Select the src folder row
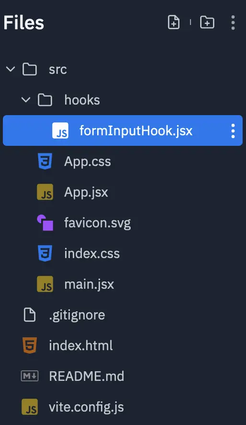The image size is (246, 425). click(123, 70)
